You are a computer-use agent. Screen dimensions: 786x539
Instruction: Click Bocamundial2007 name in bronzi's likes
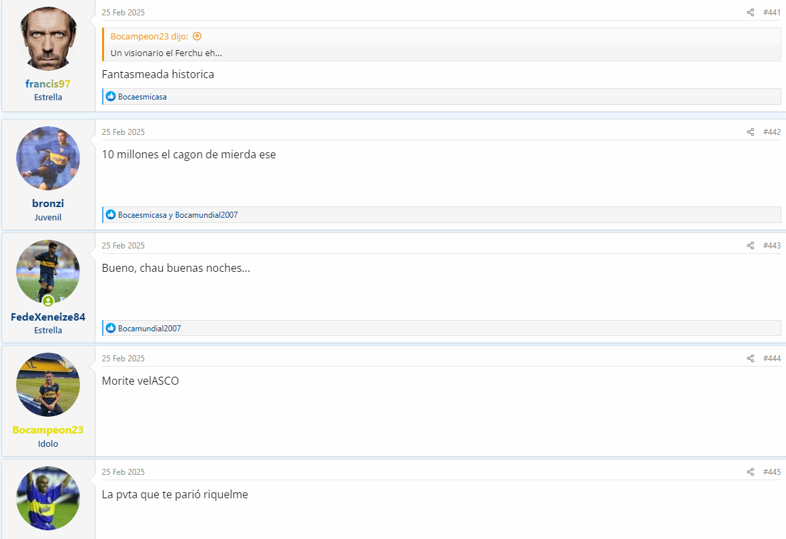tap(207, 215)
